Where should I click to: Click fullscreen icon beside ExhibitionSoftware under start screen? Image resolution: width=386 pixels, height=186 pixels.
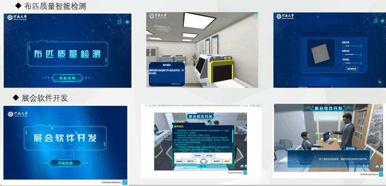tap(125, 182)
